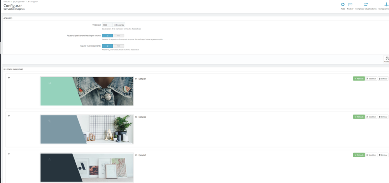Click ps_imageslider in the breadcrumb

(x=18, y=2)
